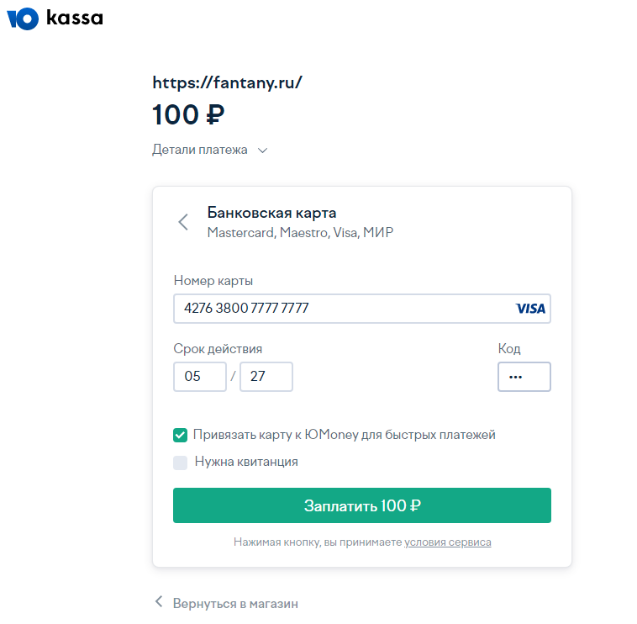The height and width of the screenshot is (624, 637).
Task: Expand the Детали платежа section
Action: 200,150
